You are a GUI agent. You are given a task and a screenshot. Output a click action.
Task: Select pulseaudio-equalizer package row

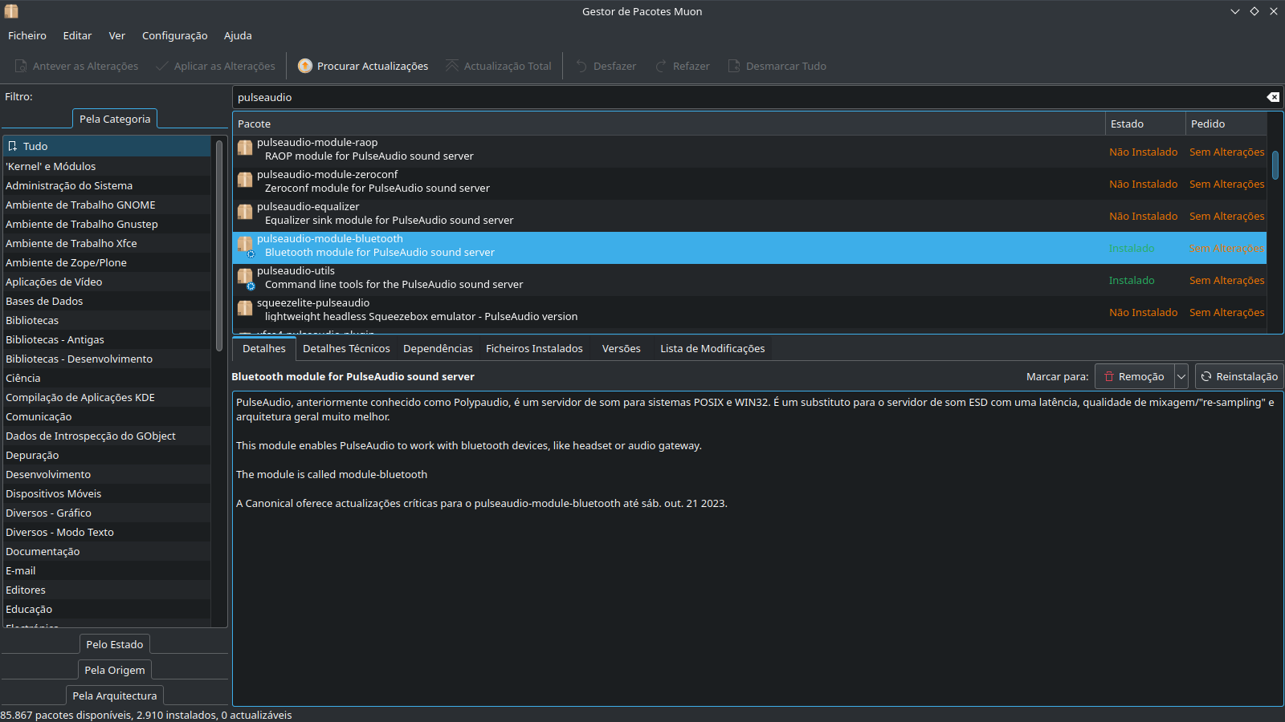coord(749,216)
